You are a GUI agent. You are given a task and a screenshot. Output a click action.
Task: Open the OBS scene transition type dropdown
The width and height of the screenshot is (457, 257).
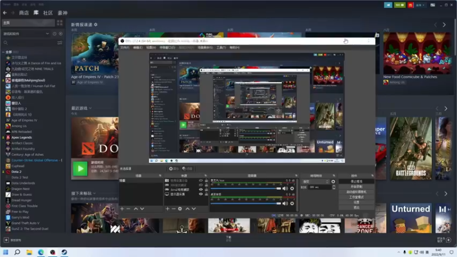(x=316, y=182)
